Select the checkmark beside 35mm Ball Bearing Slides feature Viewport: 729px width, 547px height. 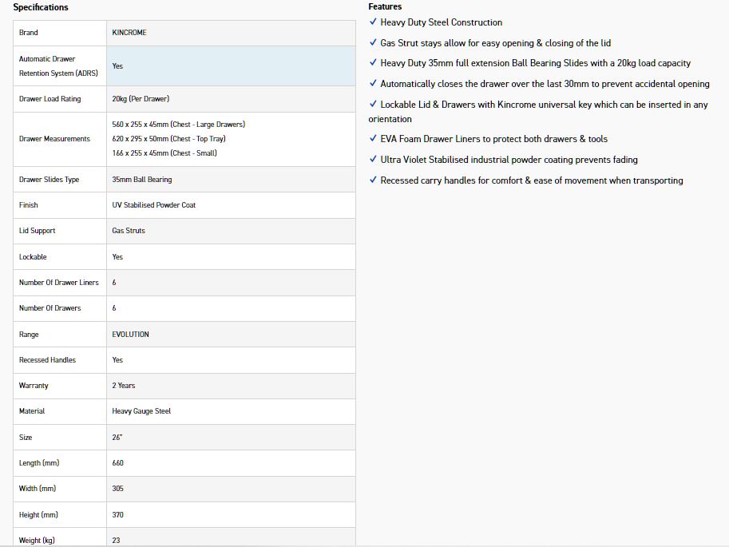pyautogui.click(x=373, y=63)
